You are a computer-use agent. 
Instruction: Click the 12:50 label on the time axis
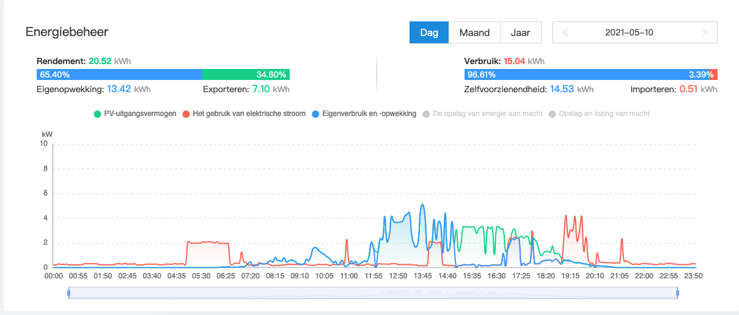pos(398,276)
